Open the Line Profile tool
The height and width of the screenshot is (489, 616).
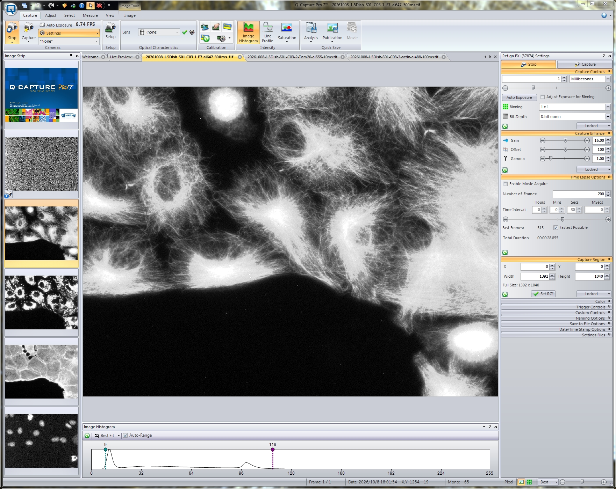(x=267, y=32)
